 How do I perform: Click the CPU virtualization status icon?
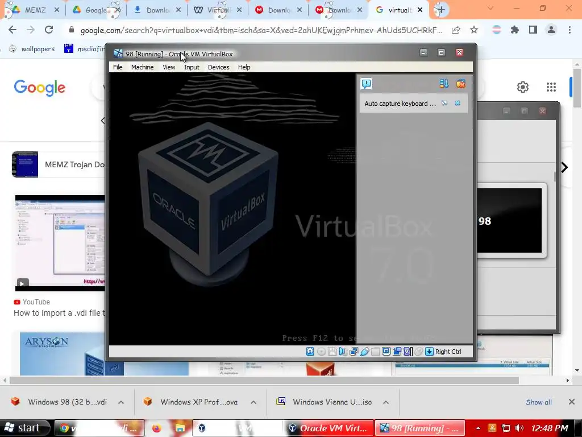[x=408, y=352]
